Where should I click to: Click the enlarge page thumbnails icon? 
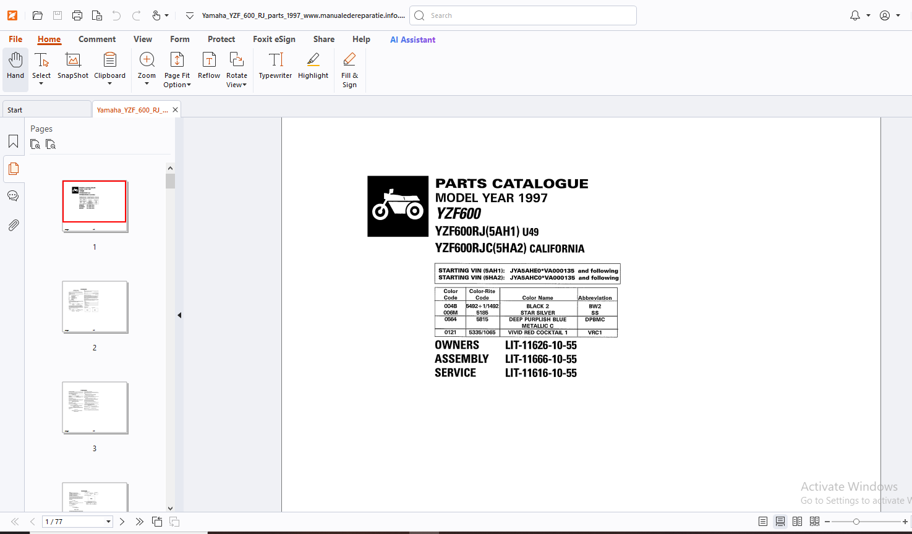(35, 144)
